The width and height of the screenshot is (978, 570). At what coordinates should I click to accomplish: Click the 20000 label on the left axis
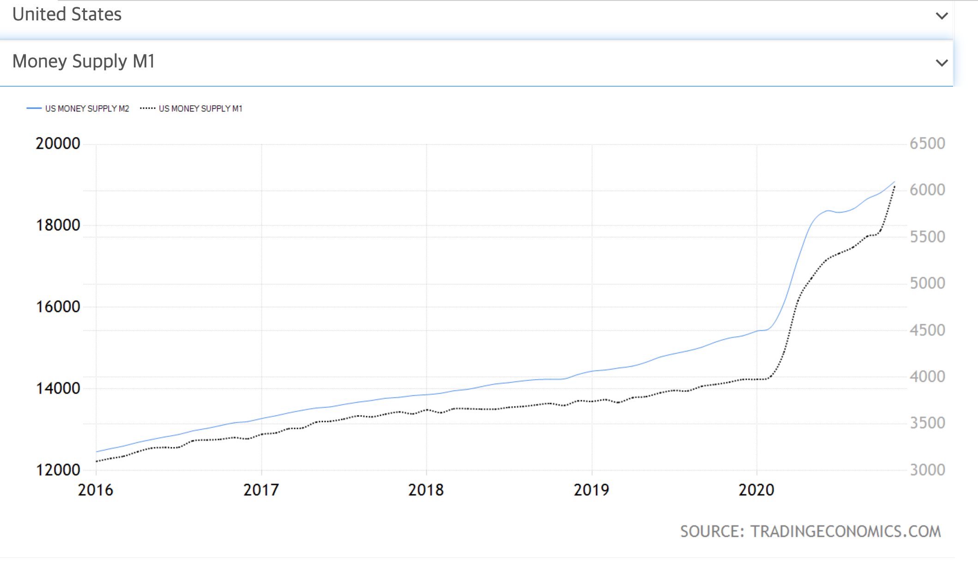(x=58, y=143)
